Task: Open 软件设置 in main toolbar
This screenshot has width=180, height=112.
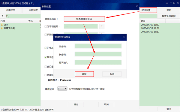Action: click(148, 10)
